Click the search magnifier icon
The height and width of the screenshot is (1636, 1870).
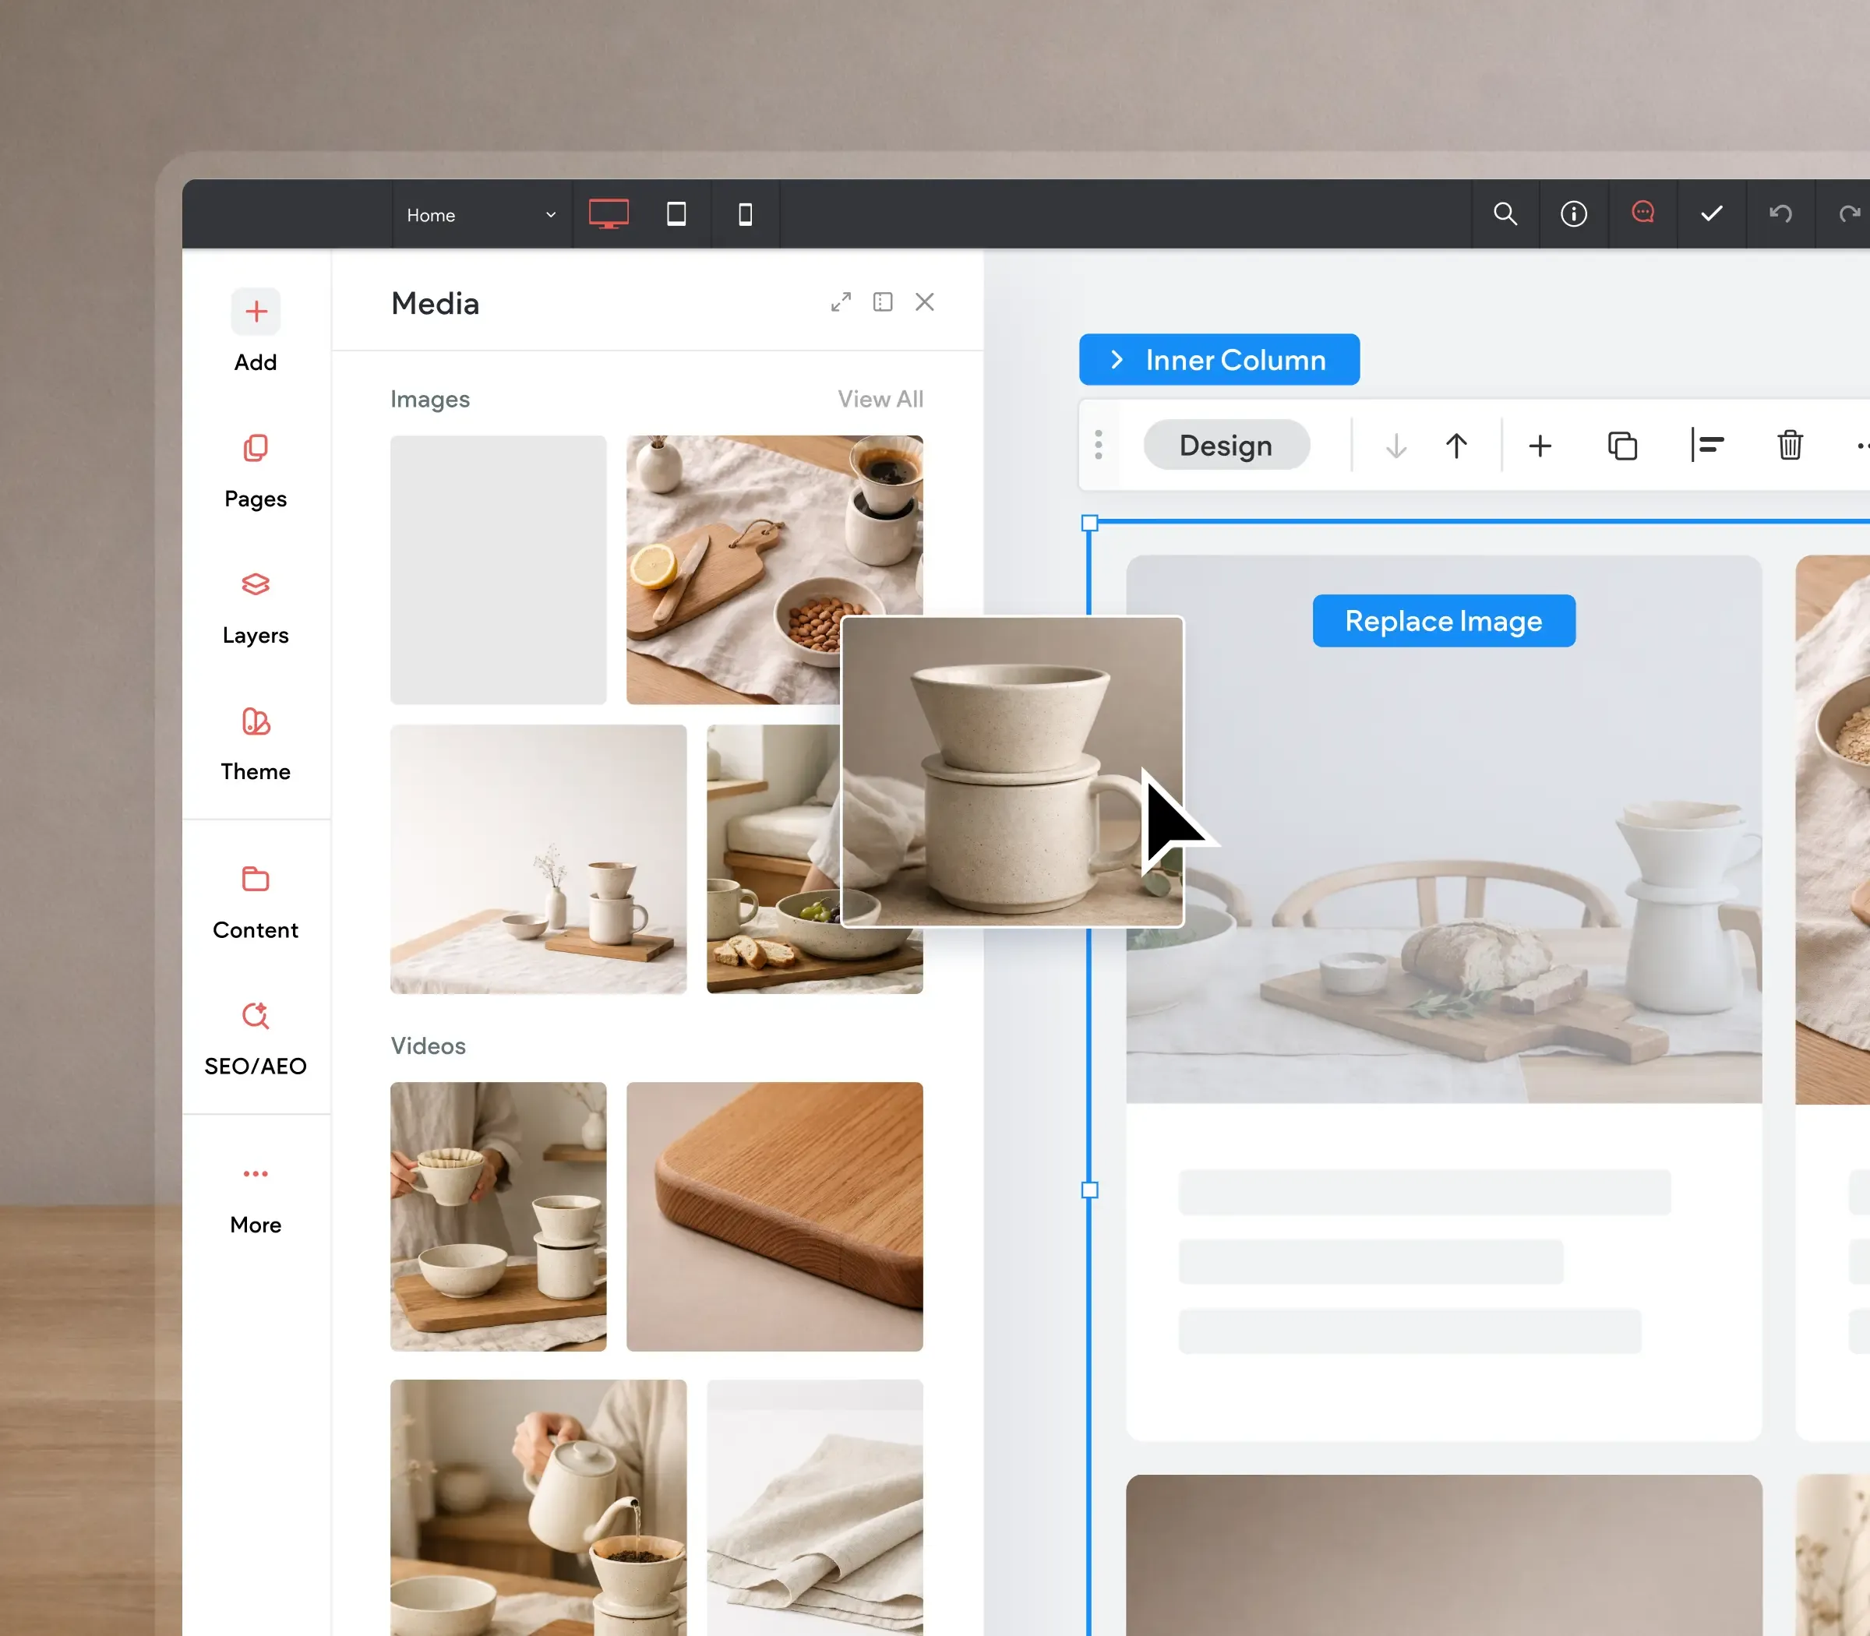[x=1505, y=213]
